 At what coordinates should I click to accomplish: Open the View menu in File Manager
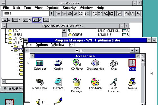click(x=39, y=8)
